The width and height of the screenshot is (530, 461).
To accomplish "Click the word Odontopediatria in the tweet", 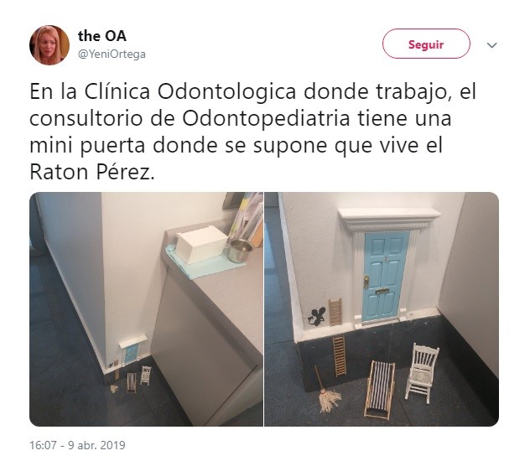I will [267, 118].
